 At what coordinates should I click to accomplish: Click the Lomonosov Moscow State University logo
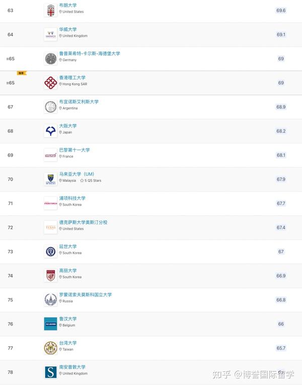[x=50, y=300]
